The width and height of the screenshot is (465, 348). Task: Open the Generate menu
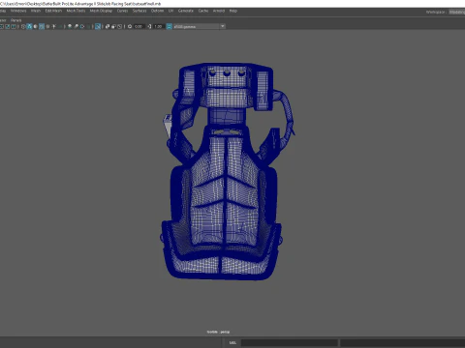pyautogui.click(x=186, y=11)
